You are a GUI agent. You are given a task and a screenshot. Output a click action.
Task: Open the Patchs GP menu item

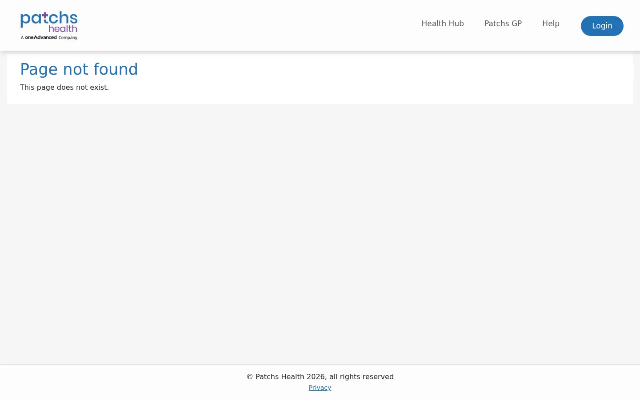503,24
